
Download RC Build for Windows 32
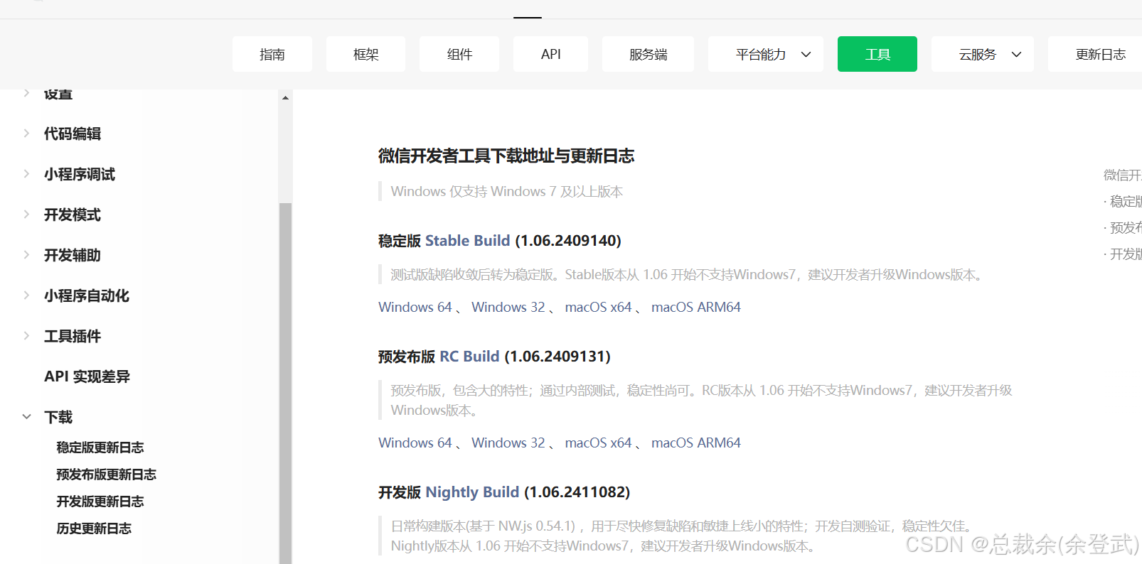tap(508, 443)
